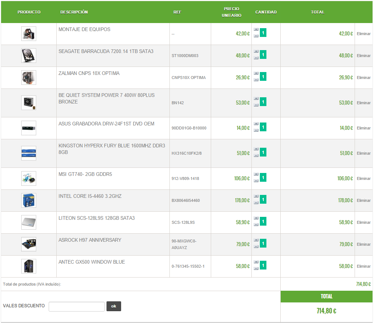374x324 pixels.
Task: Decrease quantity of Zalman CNPS 10X Optima
Action: click(256, 80)
